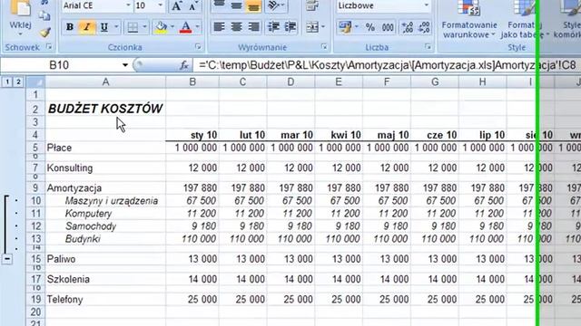Screen dimensions: 581x326
Task: Increase the decimal places
Action: pyautogui.click(x=408, y=27)
